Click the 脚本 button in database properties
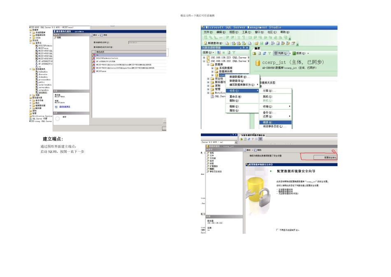Viewport: 391px width, 277px height. pos(248,150)
